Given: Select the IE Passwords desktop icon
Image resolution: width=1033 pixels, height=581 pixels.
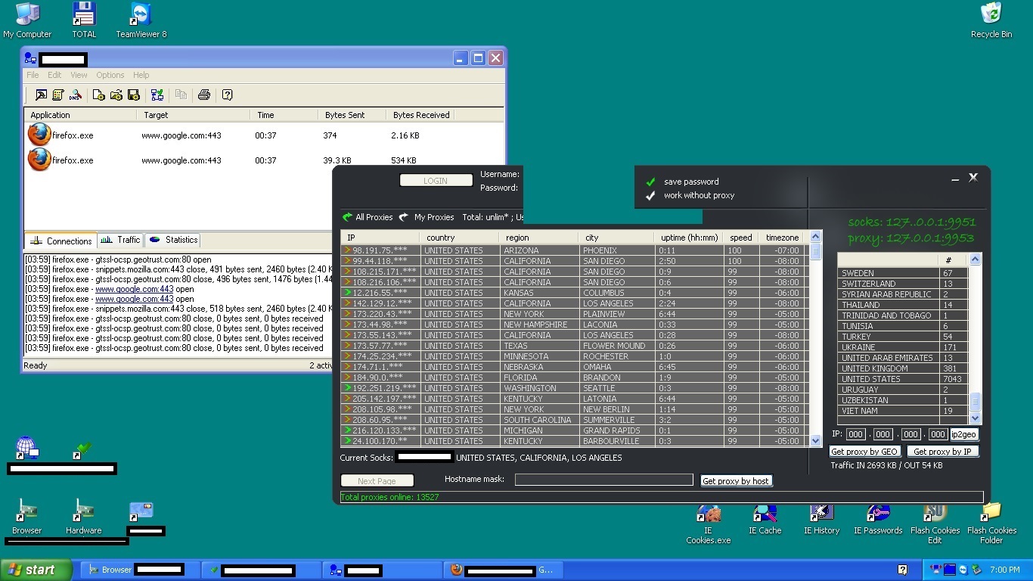Looking at the screenshot, I should pyautogui.click(x=878, y=520).
